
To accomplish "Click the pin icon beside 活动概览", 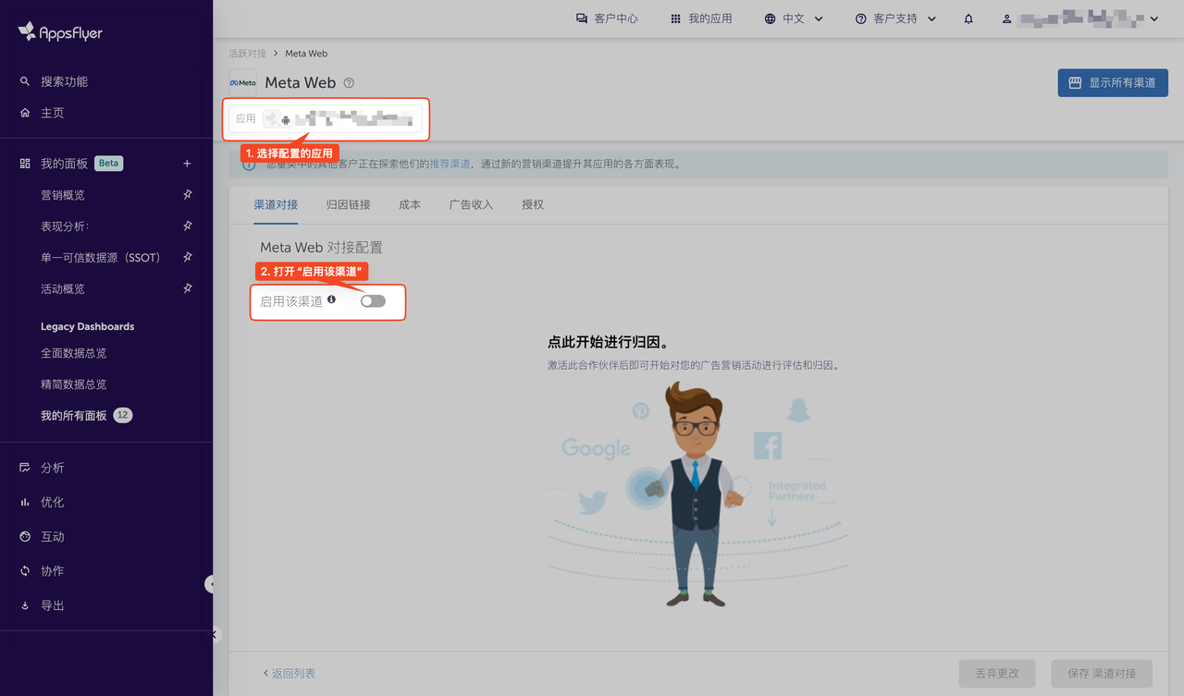I will [x=187, y=288].
